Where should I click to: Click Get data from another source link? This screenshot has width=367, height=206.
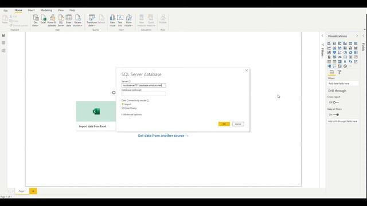(x=163, y=136)
